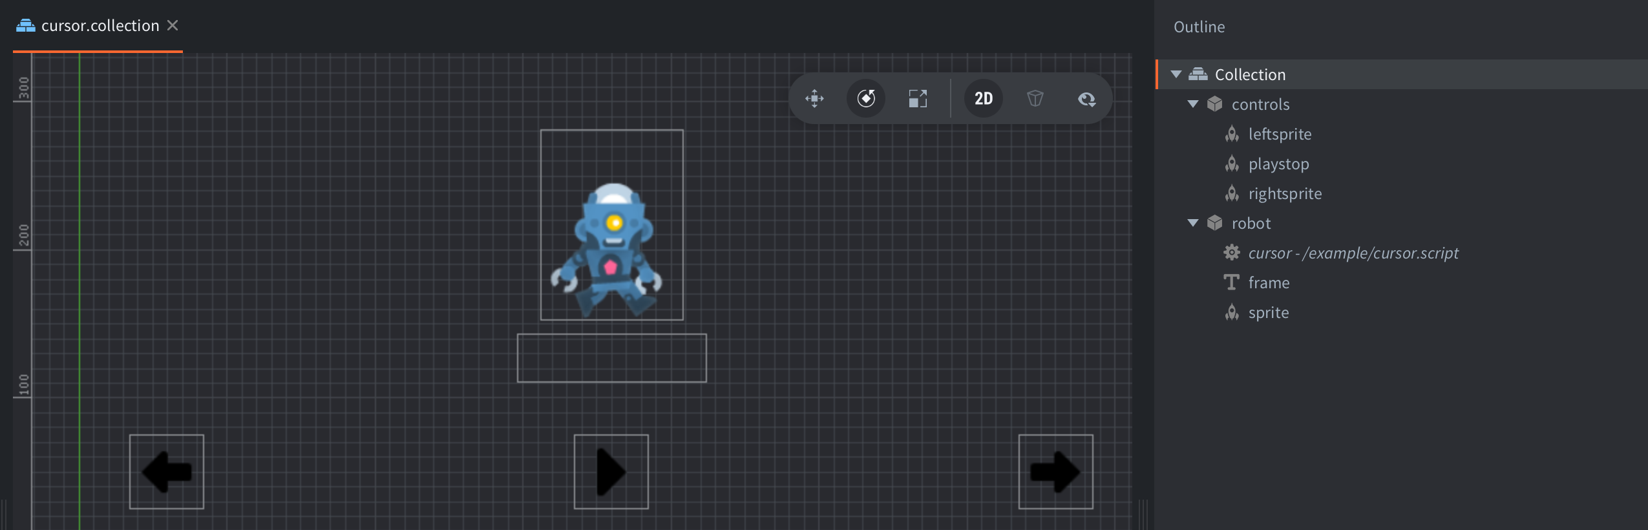Viewport: 1648px width, 530px height.
Task: Select the Move tool in viewport toolbar
Action: tap(814, 99)
